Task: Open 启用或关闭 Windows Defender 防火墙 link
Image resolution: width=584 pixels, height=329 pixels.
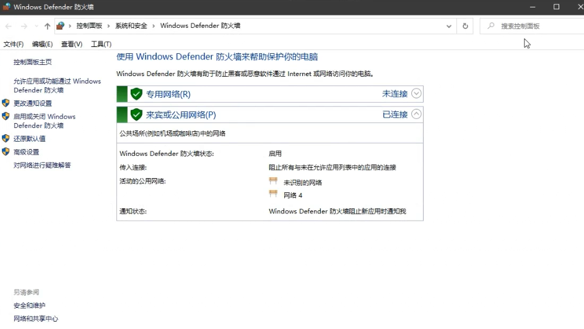Action: [45, 121]
